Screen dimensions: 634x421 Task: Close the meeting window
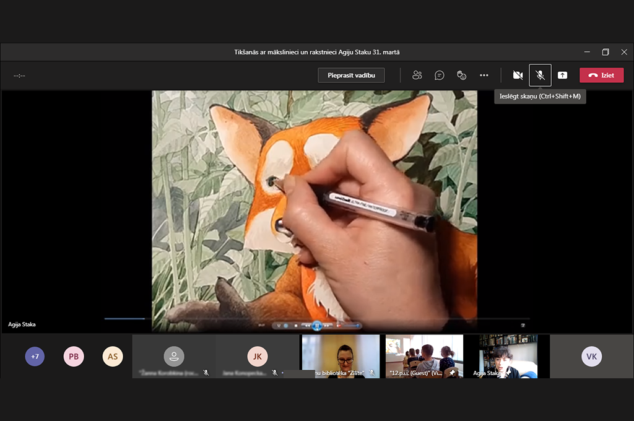tap(624, 52)
